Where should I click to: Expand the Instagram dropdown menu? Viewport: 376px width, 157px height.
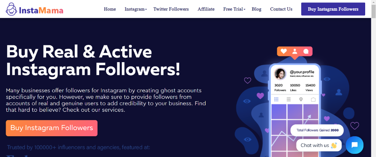click(136, 9)
